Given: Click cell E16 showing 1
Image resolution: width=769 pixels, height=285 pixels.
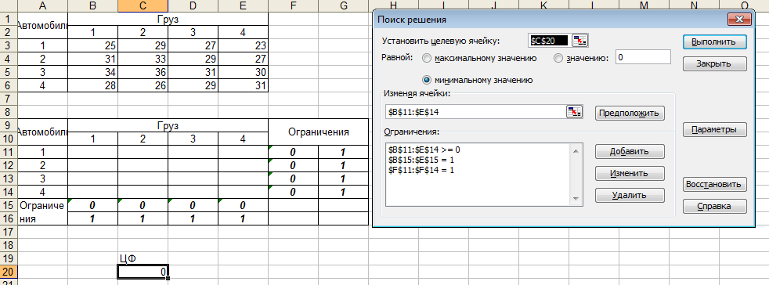Looking at the screenshot, I should coord(243,218).
